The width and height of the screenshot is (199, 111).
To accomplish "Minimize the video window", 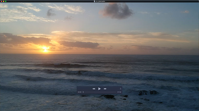I will coord(4,1).
